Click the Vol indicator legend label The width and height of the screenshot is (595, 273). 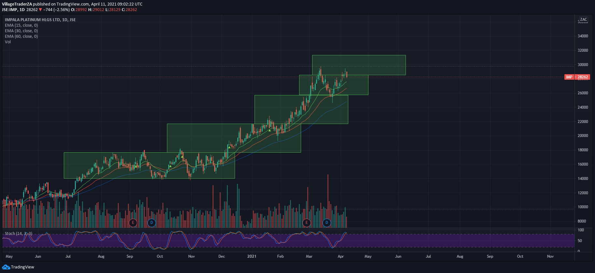[x=8, y=42]
